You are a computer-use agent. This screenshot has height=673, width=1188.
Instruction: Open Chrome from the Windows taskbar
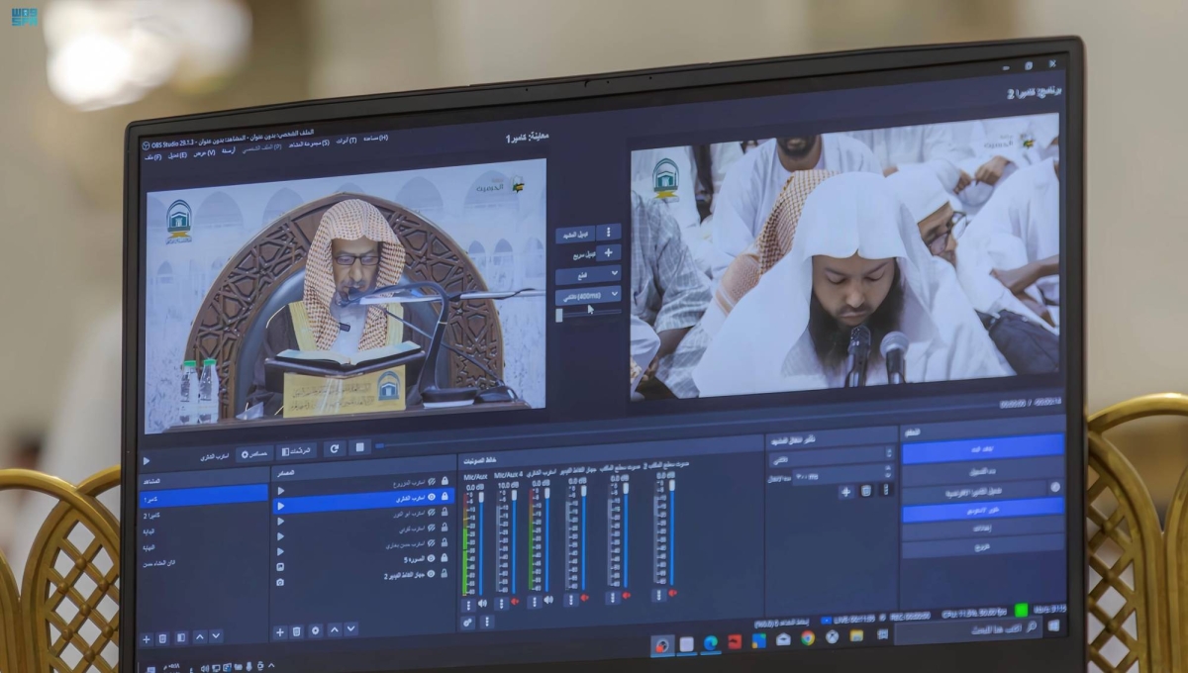point(807,637)
